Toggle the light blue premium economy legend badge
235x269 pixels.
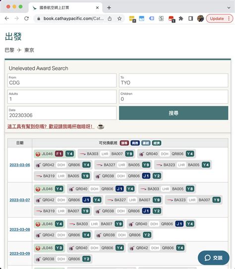pyautogui.click(x=146, y=143)
